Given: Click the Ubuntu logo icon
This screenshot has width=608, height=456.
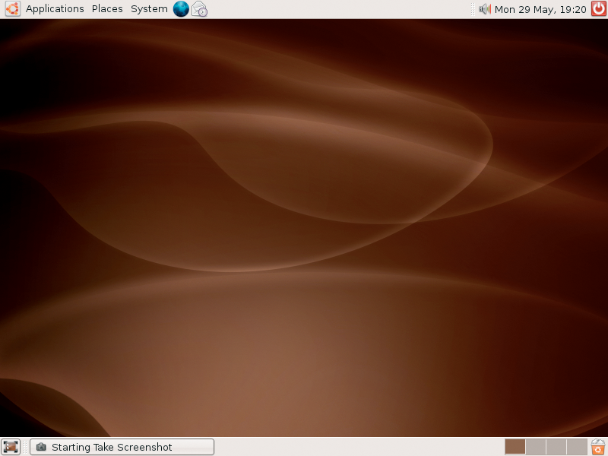Looking at the screenshot, I should (12, 9).
